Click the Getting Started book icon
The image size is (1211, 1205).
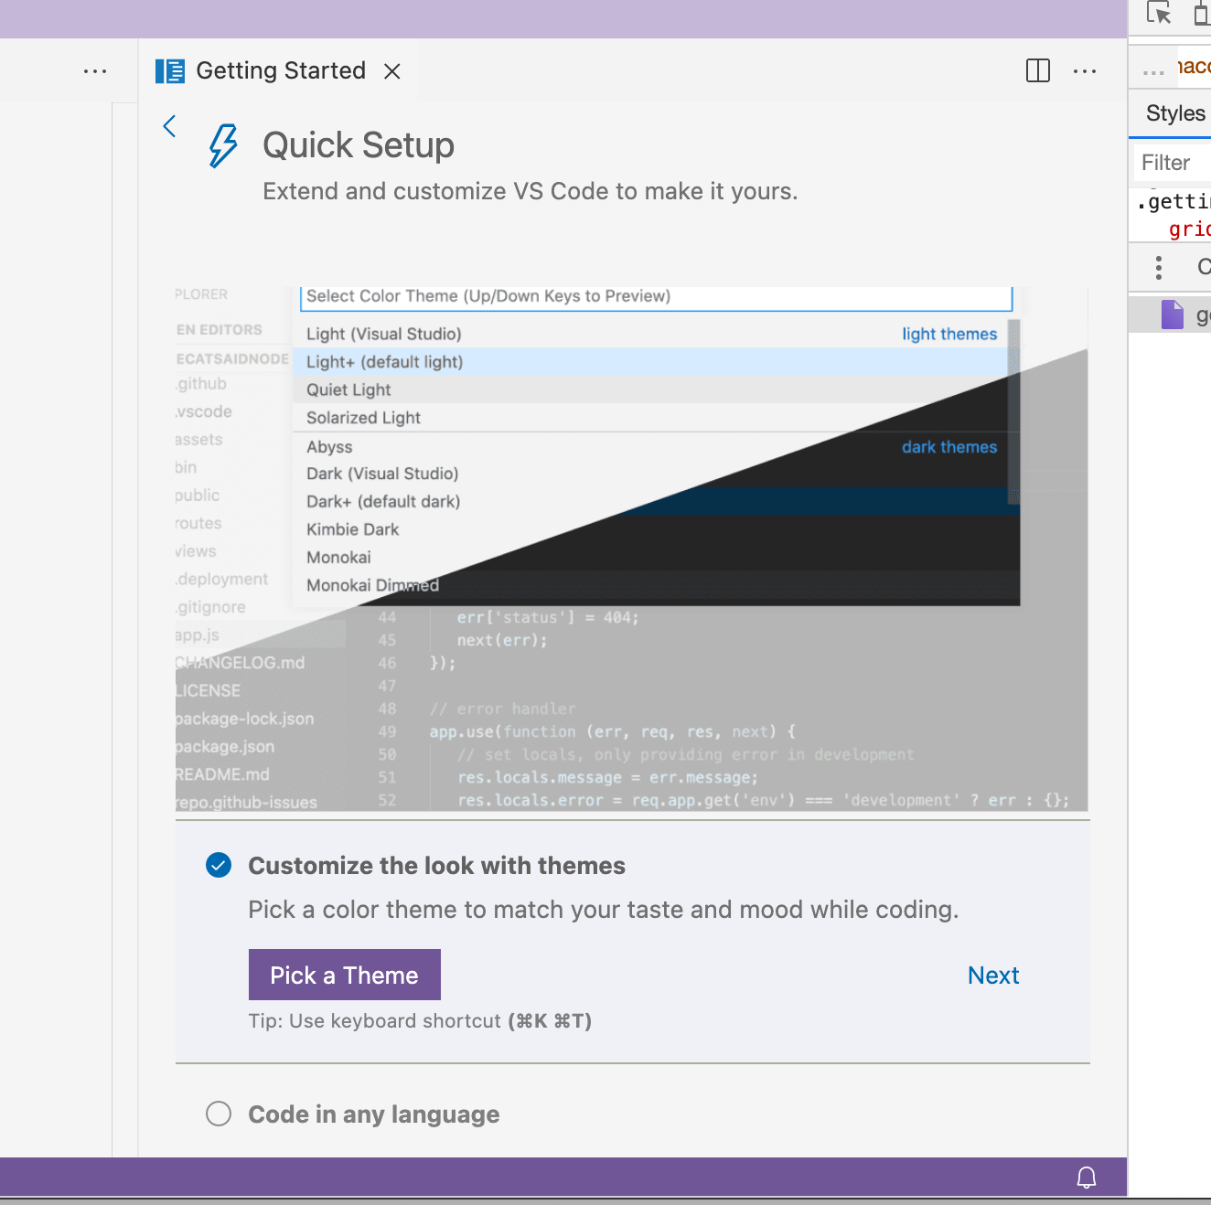click(x=169, y=70)
